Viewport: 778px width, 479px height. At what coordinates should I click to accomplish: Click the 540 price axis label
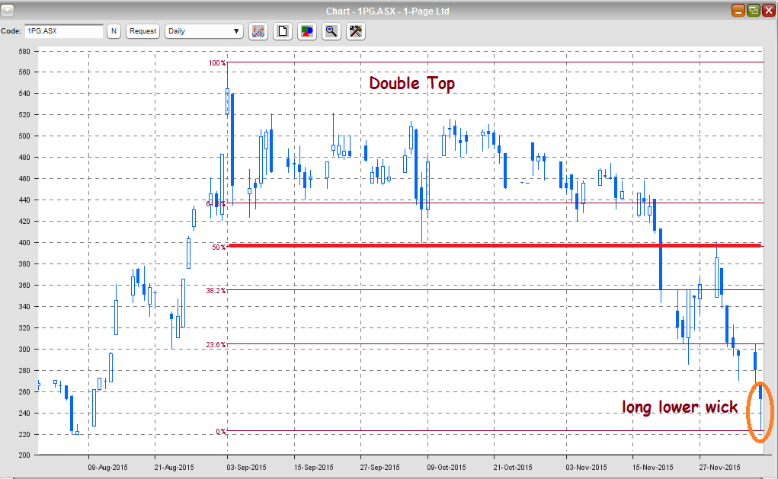24,94
